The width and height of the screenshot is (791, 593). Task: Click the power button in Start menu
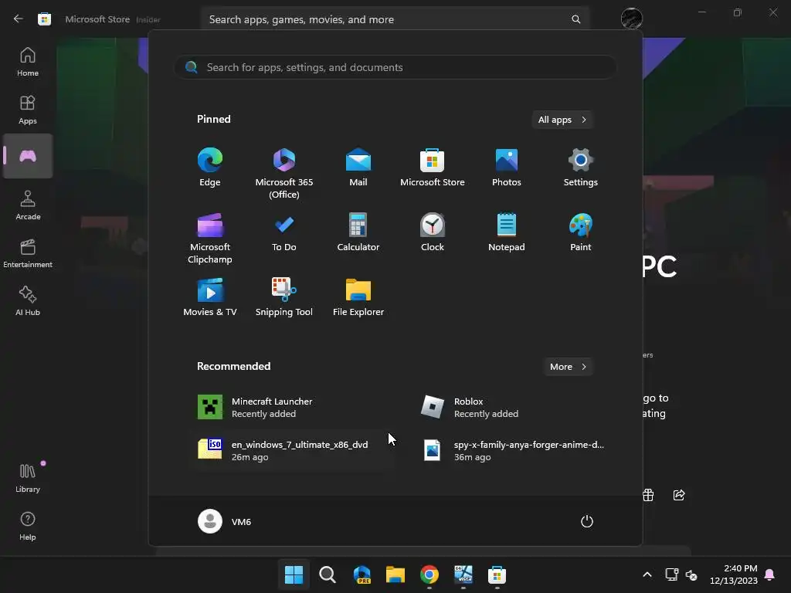click(587, 521)
